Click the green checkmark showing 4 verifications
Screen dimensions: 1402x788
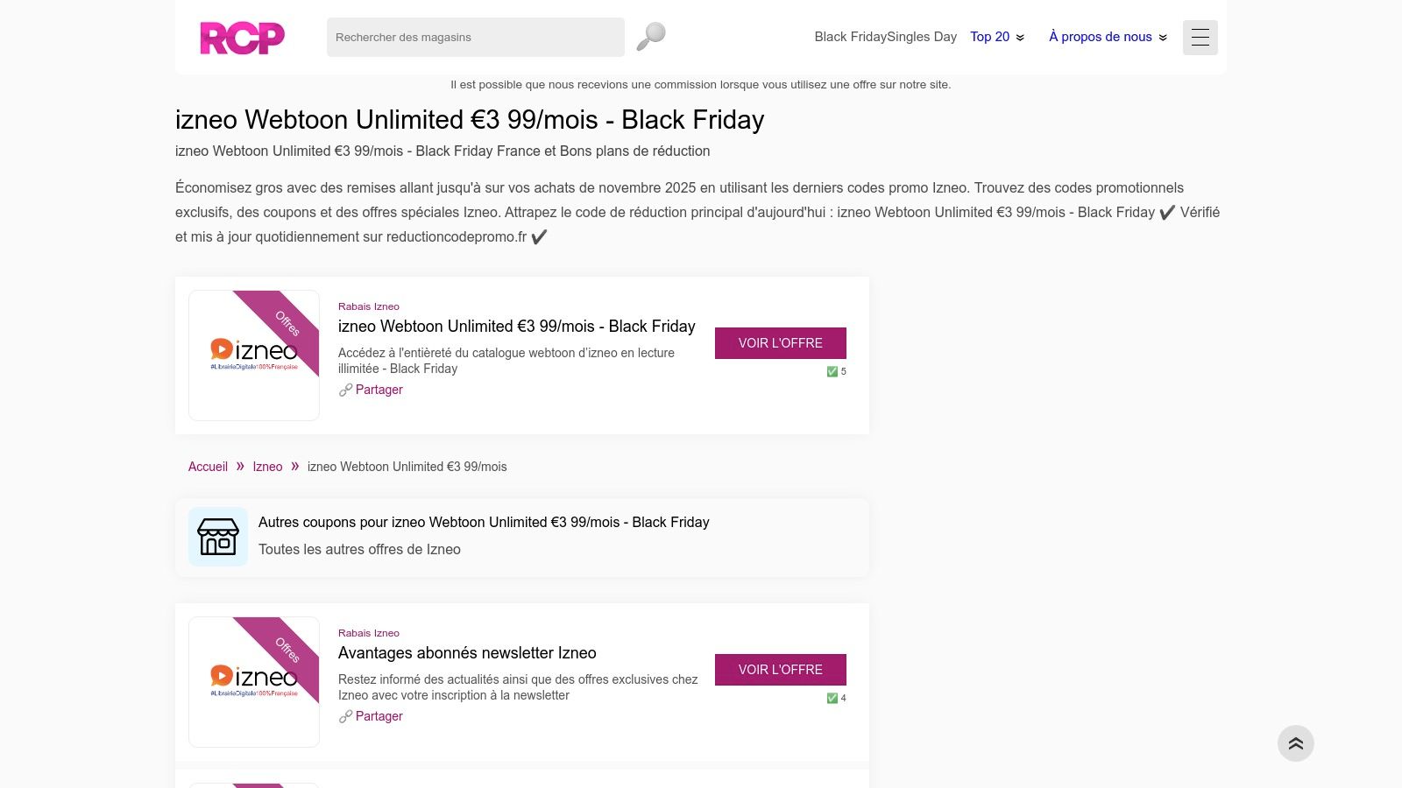pyautogui.click(x=832, y=698)
